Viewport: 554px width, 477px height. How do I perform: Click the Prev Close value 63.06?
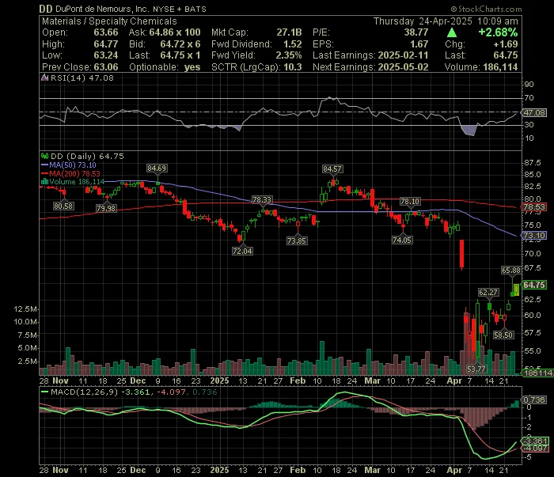[106, 67]
